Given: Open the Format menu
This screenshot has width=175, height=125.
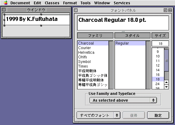Looking at the screenshot, I should (70, 3).
